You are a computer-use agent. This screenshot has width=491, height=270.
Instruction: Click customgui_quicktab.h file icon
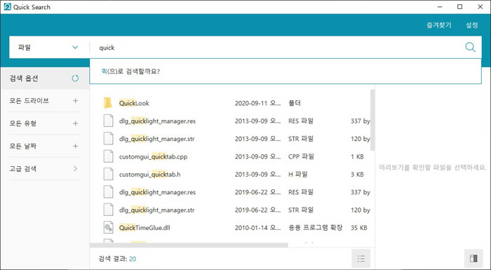[108, 174]
